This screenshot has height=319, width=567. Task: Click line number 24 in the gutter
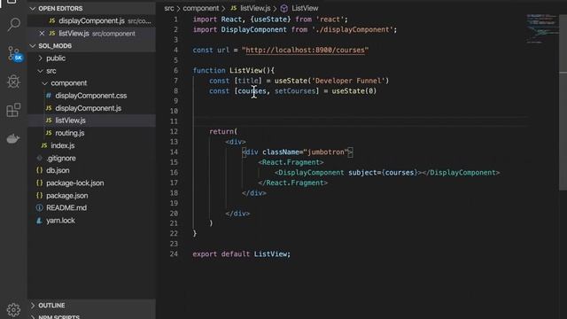(174, 254)
